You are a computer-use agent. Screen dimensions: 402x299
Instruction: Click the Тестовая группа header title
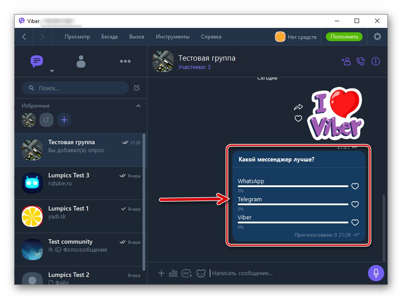[x=207, y=58]
